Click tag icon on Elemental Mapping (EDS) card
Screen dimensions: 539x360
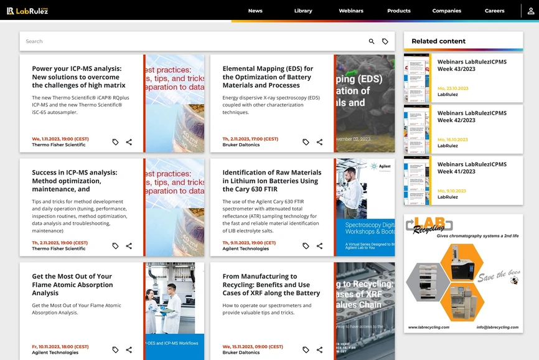click(306, 142)
